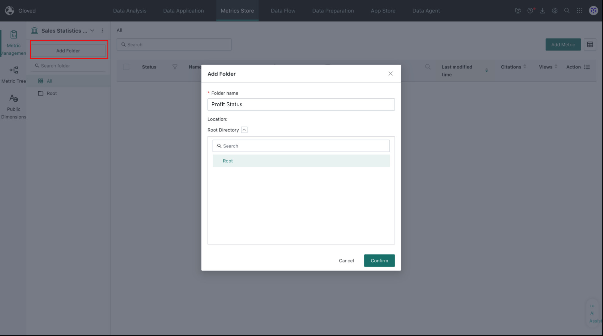Click the Folder name input field

(x=301, y=104)
